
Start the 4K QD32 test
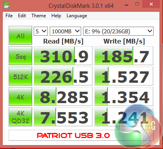pos(20,117)
